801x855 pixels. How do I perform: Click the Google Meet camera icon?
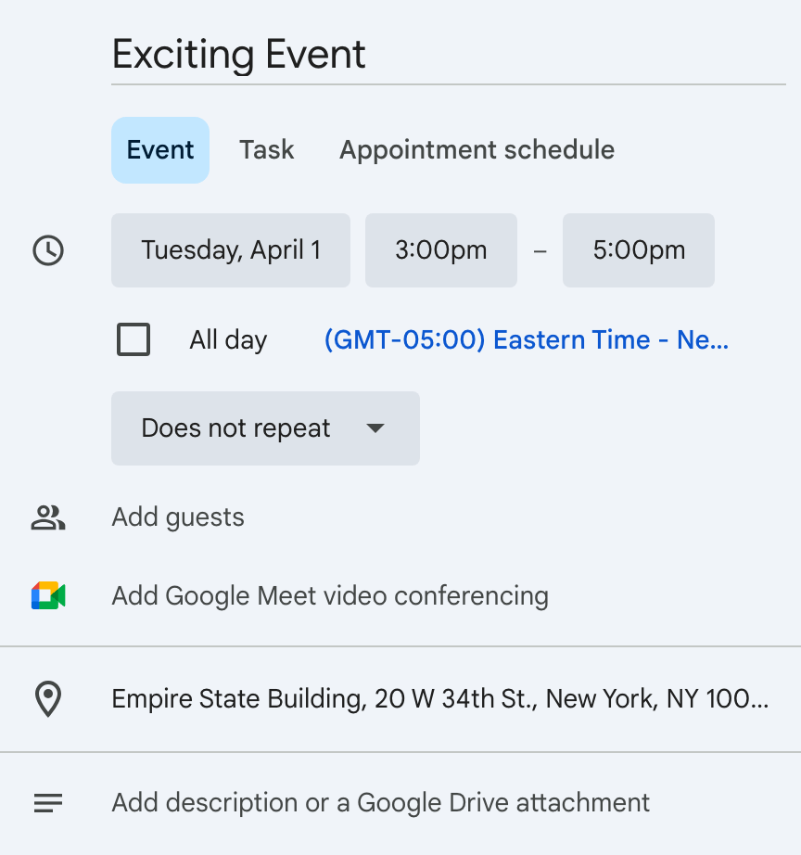(48, 595)
